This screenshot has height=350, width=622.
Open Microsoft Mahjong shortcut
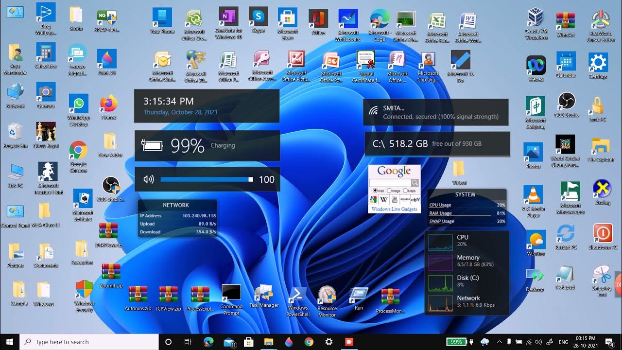pos(536,113)
